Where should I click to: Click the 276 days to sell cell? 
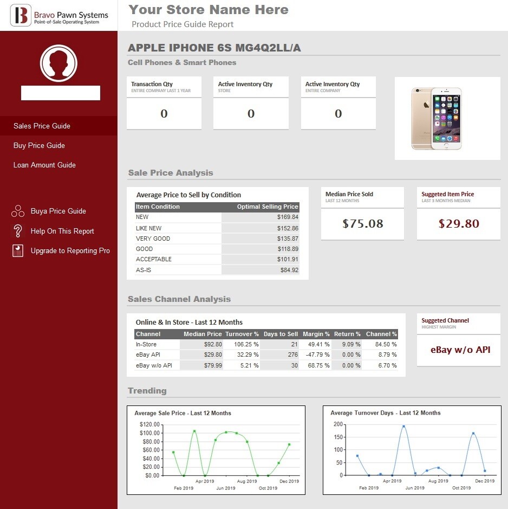click(x=292, y=355)
